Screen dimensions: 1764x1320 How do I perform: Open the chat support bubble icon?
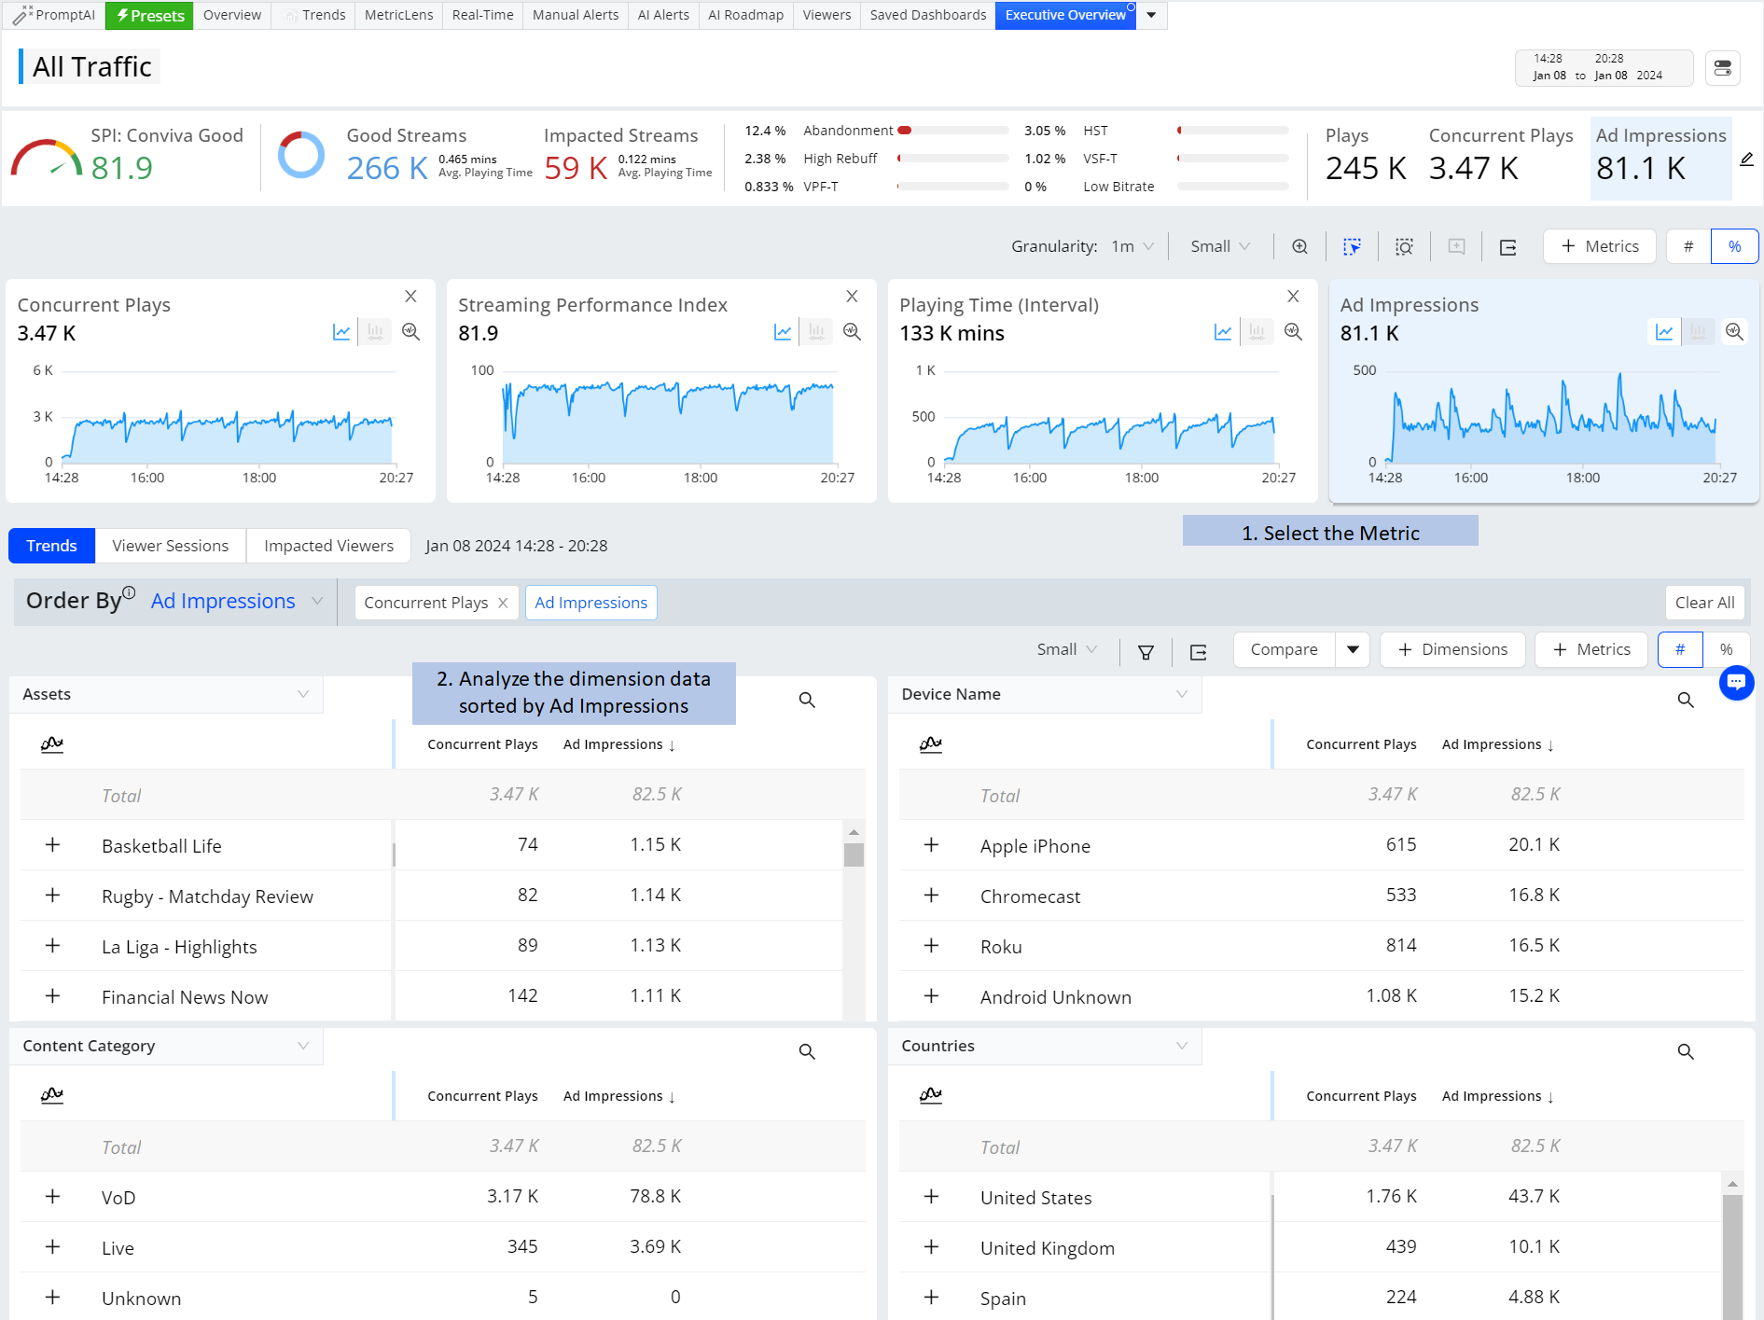tap(1736, 683)
